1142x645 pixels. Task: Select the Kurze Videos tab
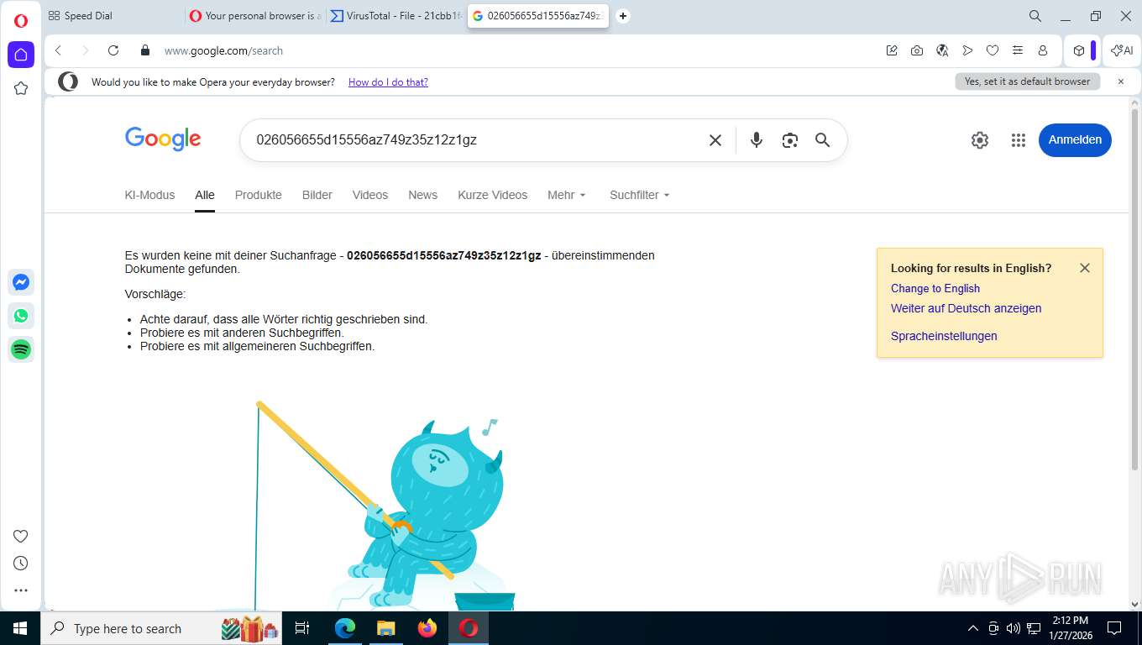point(492,195)
